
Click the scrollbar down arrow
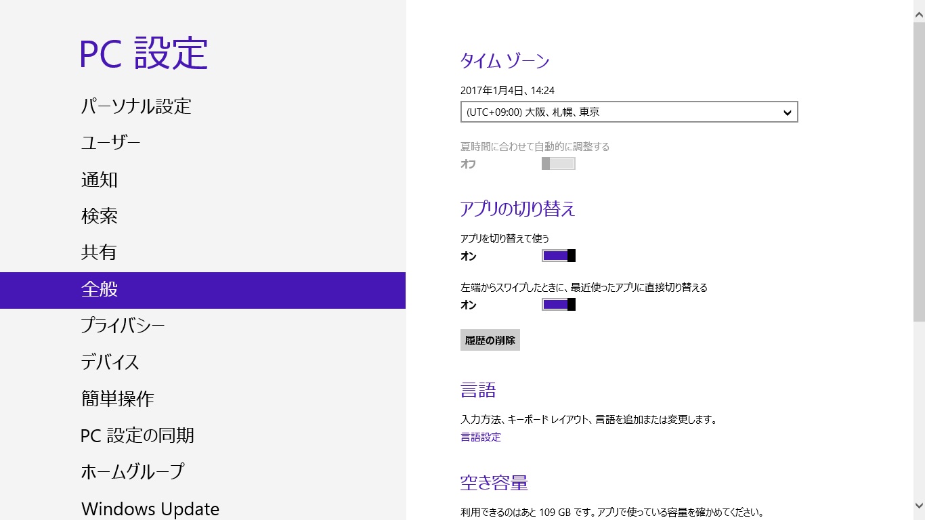click(x=919, y=505)
